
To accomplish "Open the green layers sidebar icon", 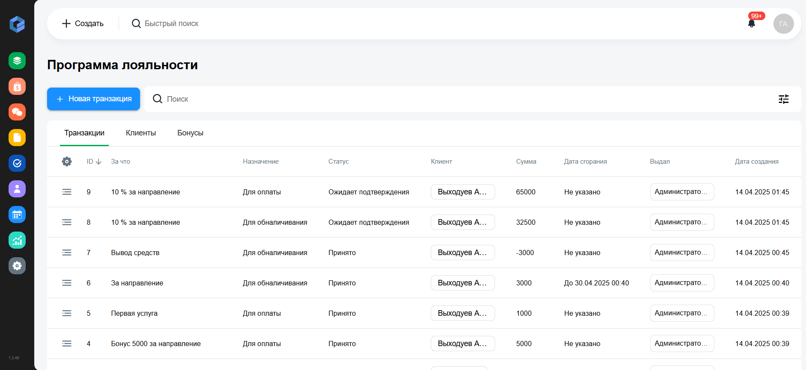I will click(x=17, y=61).
